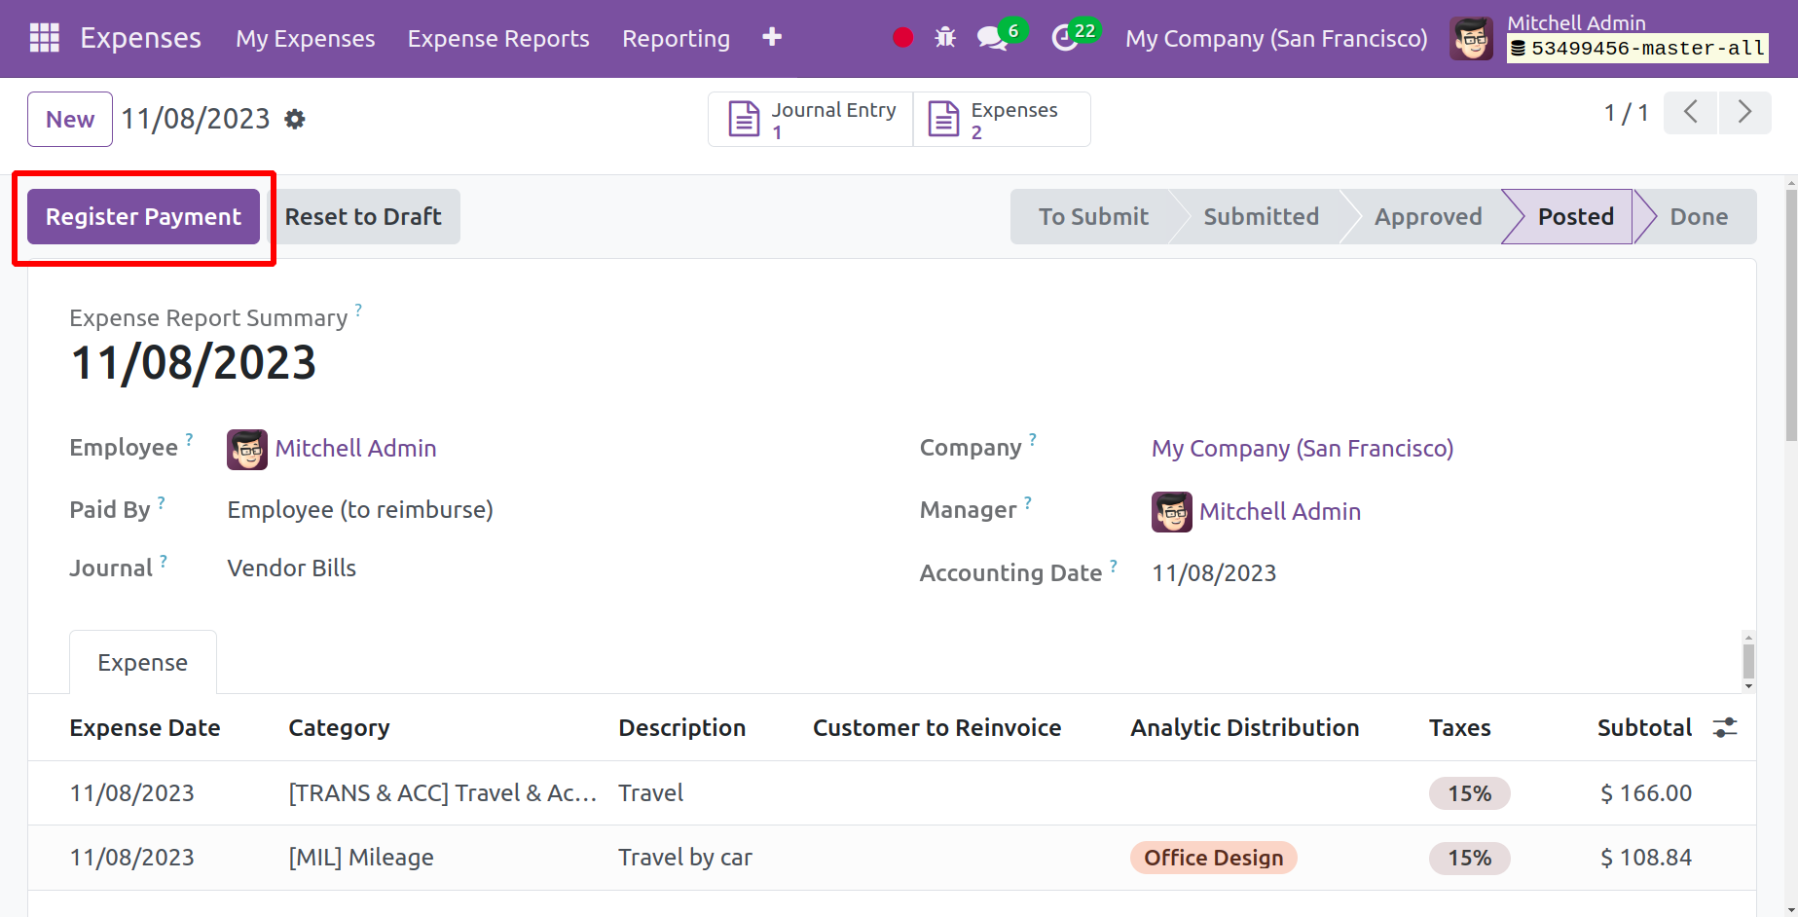Image resolution: width=1798 pixels, height=917 pixels.
Task: Sort by Expense Date column header
Action: [x=145, y=728]
